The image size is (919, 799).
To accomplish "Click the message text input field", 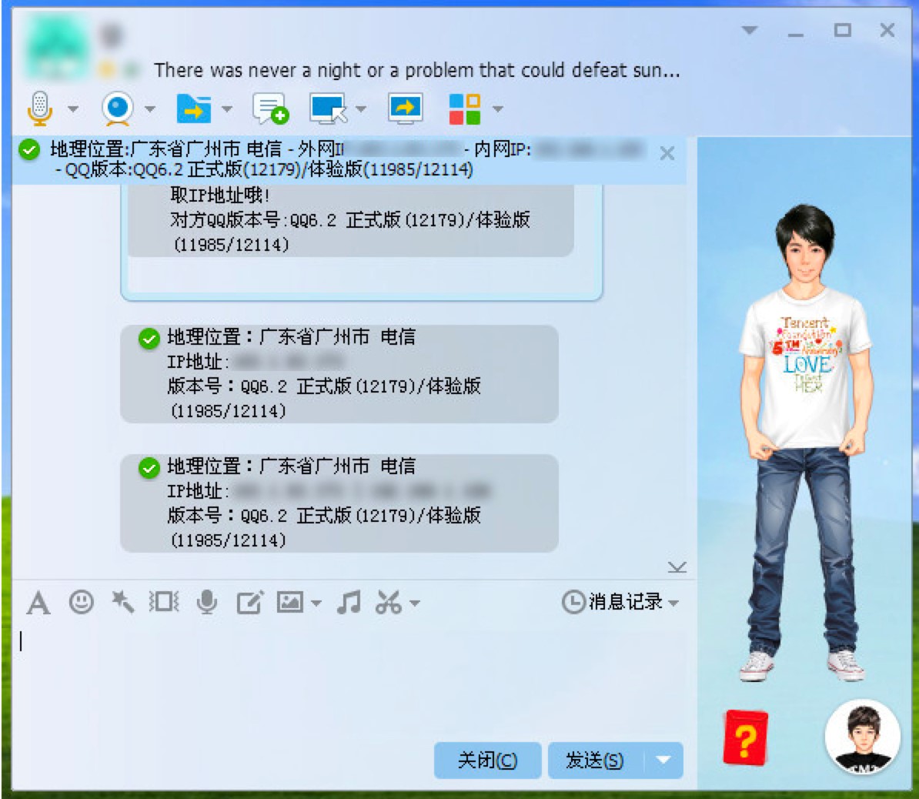I will (x=352, y=680).
